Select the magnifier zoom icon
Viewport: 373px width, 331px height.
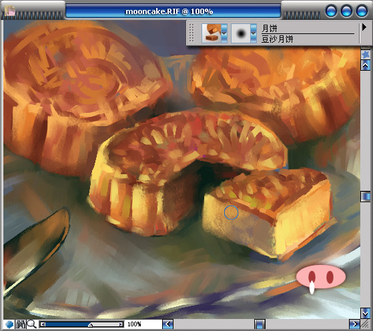click(31, 324)
